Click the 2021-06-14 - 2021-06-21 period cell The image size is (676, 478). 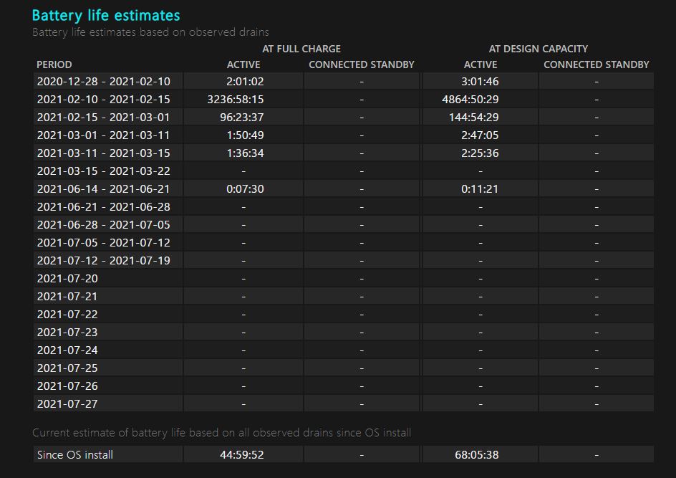click(104, 188)
